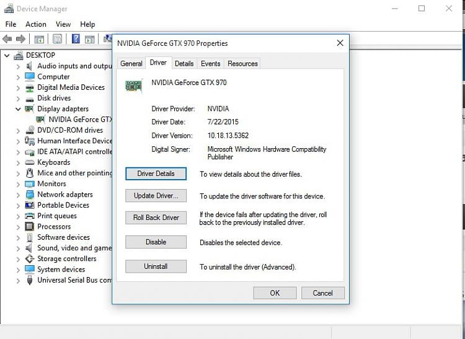Expand the Print queues node arrow
This screenshot has height=339, width=465.
point(18,217)
